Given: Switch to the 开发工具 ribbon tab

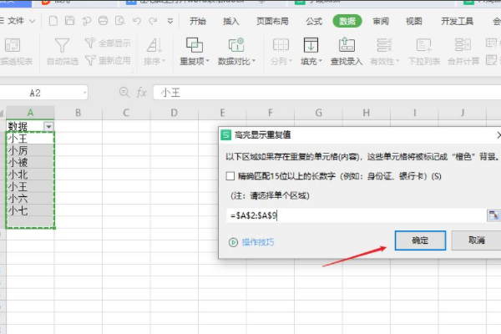Looking at the screenshot, I should (x=458, y=21).
